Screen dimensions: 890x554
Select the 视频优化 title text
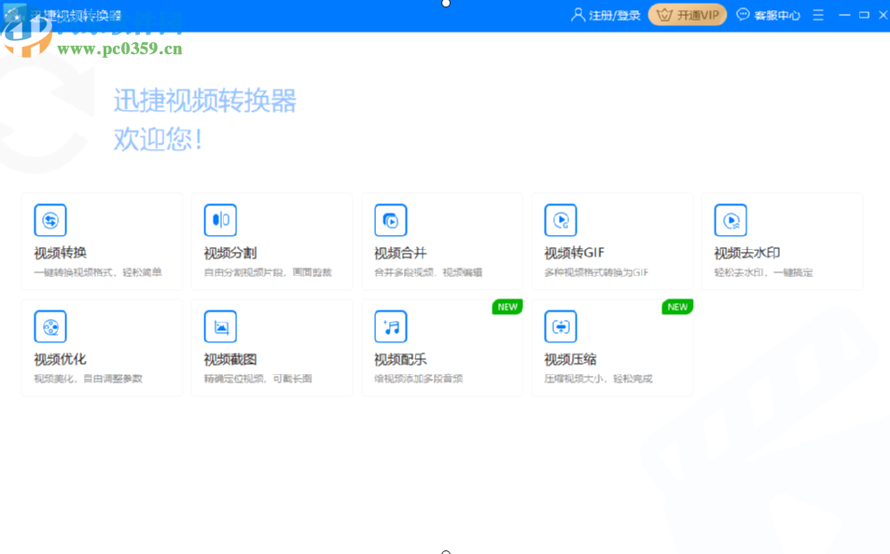60,359
